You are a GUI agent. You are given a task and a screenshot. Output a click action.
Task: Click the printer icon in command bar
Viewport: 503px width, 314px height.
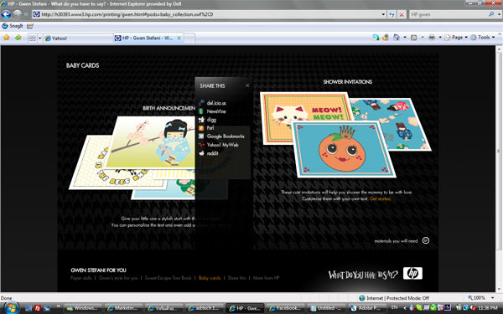pos(432,38)
